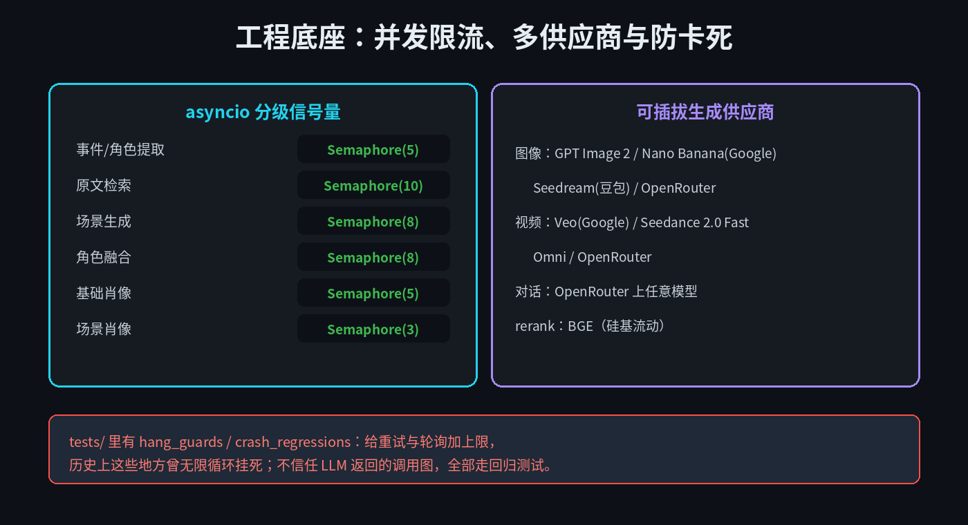Click the 角色融合 label

pos(104,257)
